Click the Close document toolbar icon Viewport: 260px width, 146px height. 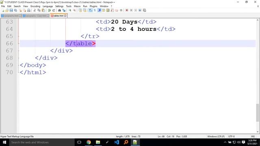(20, 10)
